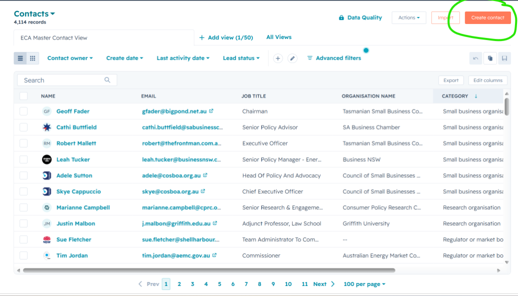The image size is (518, 296).
Task: Open Advanced filters
Action: tap(334, 58)
